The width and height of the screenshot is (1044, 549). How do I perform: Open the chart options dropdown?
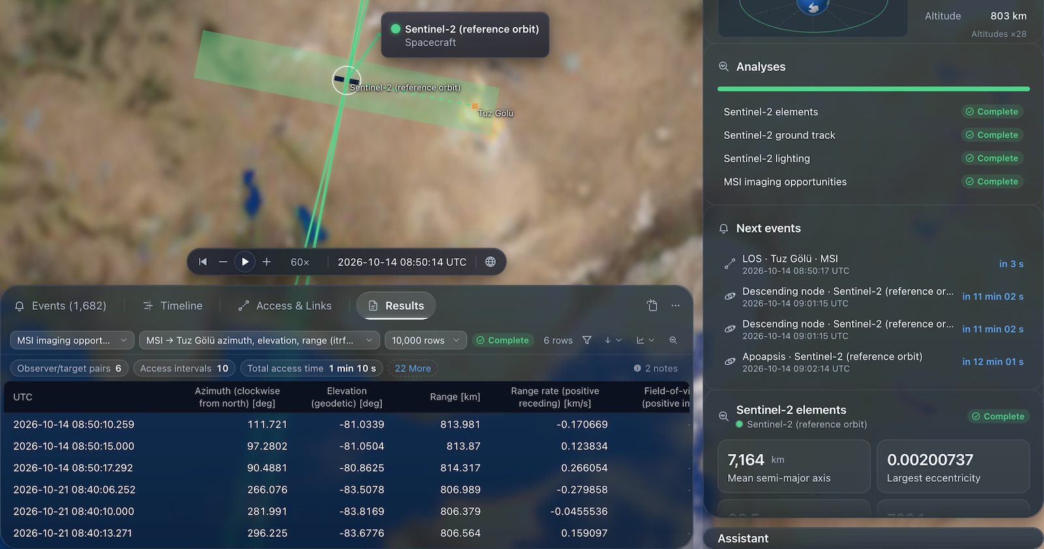point(645,340)
